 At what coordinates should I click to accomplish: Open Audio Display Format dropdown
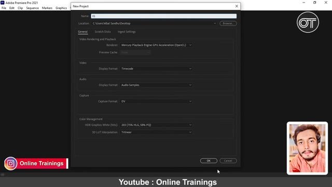(x=156, y=85)
